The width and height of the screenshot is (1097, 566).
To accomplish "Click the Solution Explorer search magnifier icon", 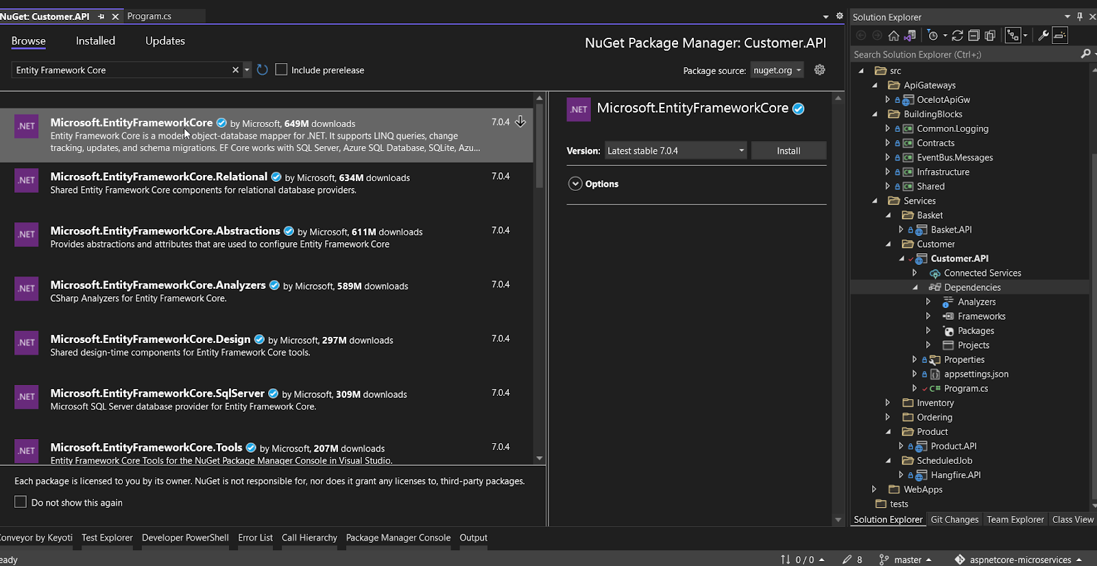I will click(1085, 54).
